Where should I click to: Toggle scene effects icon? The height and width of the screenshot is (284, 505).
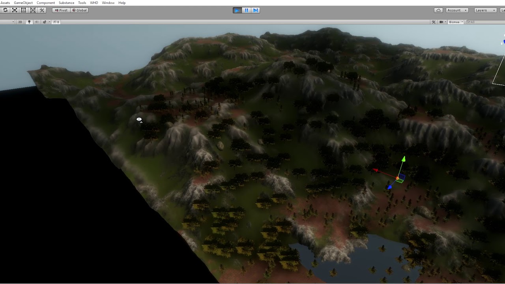(45, 22)
